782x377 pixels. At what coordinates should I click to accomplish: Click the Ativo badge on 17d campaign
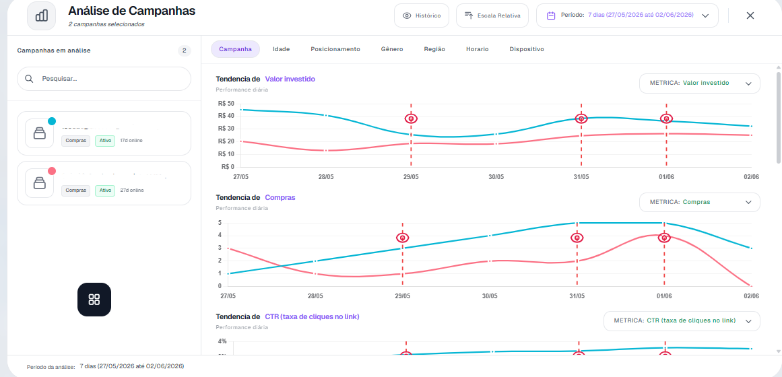click(105, 141)
